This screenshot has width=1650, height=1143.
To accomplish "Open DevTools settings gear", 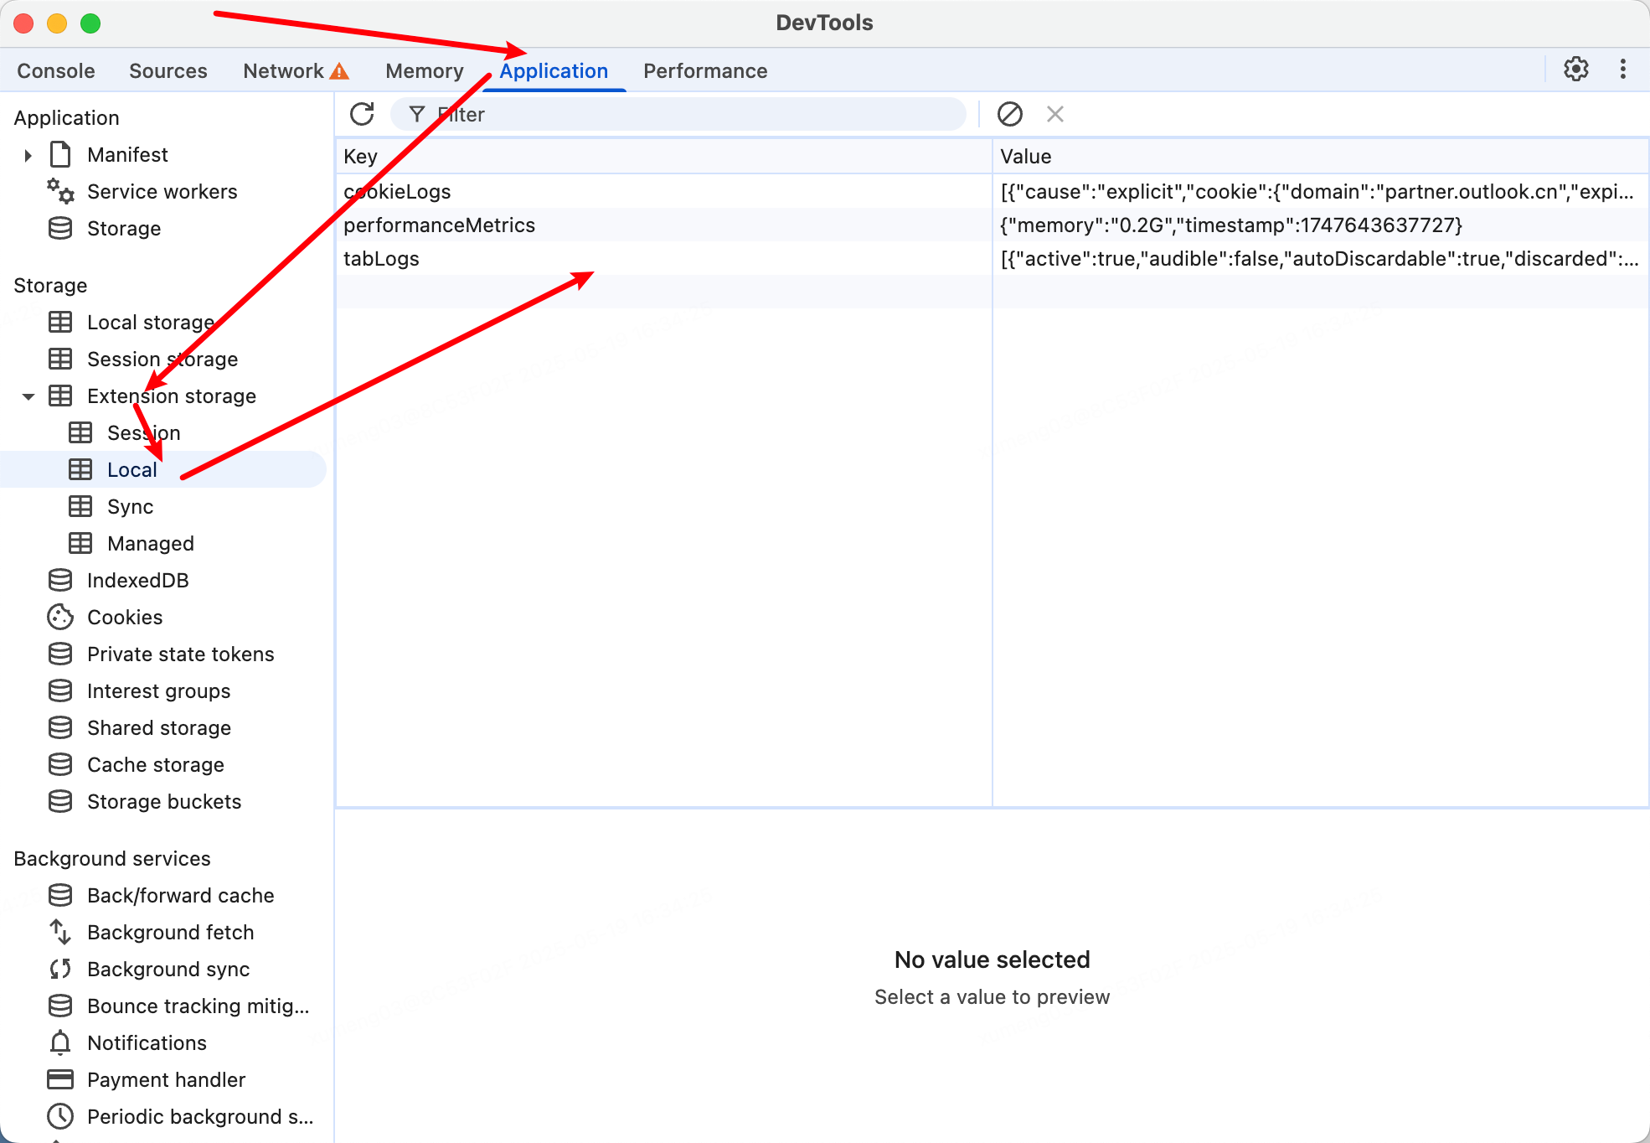I will pos(1575,70).
